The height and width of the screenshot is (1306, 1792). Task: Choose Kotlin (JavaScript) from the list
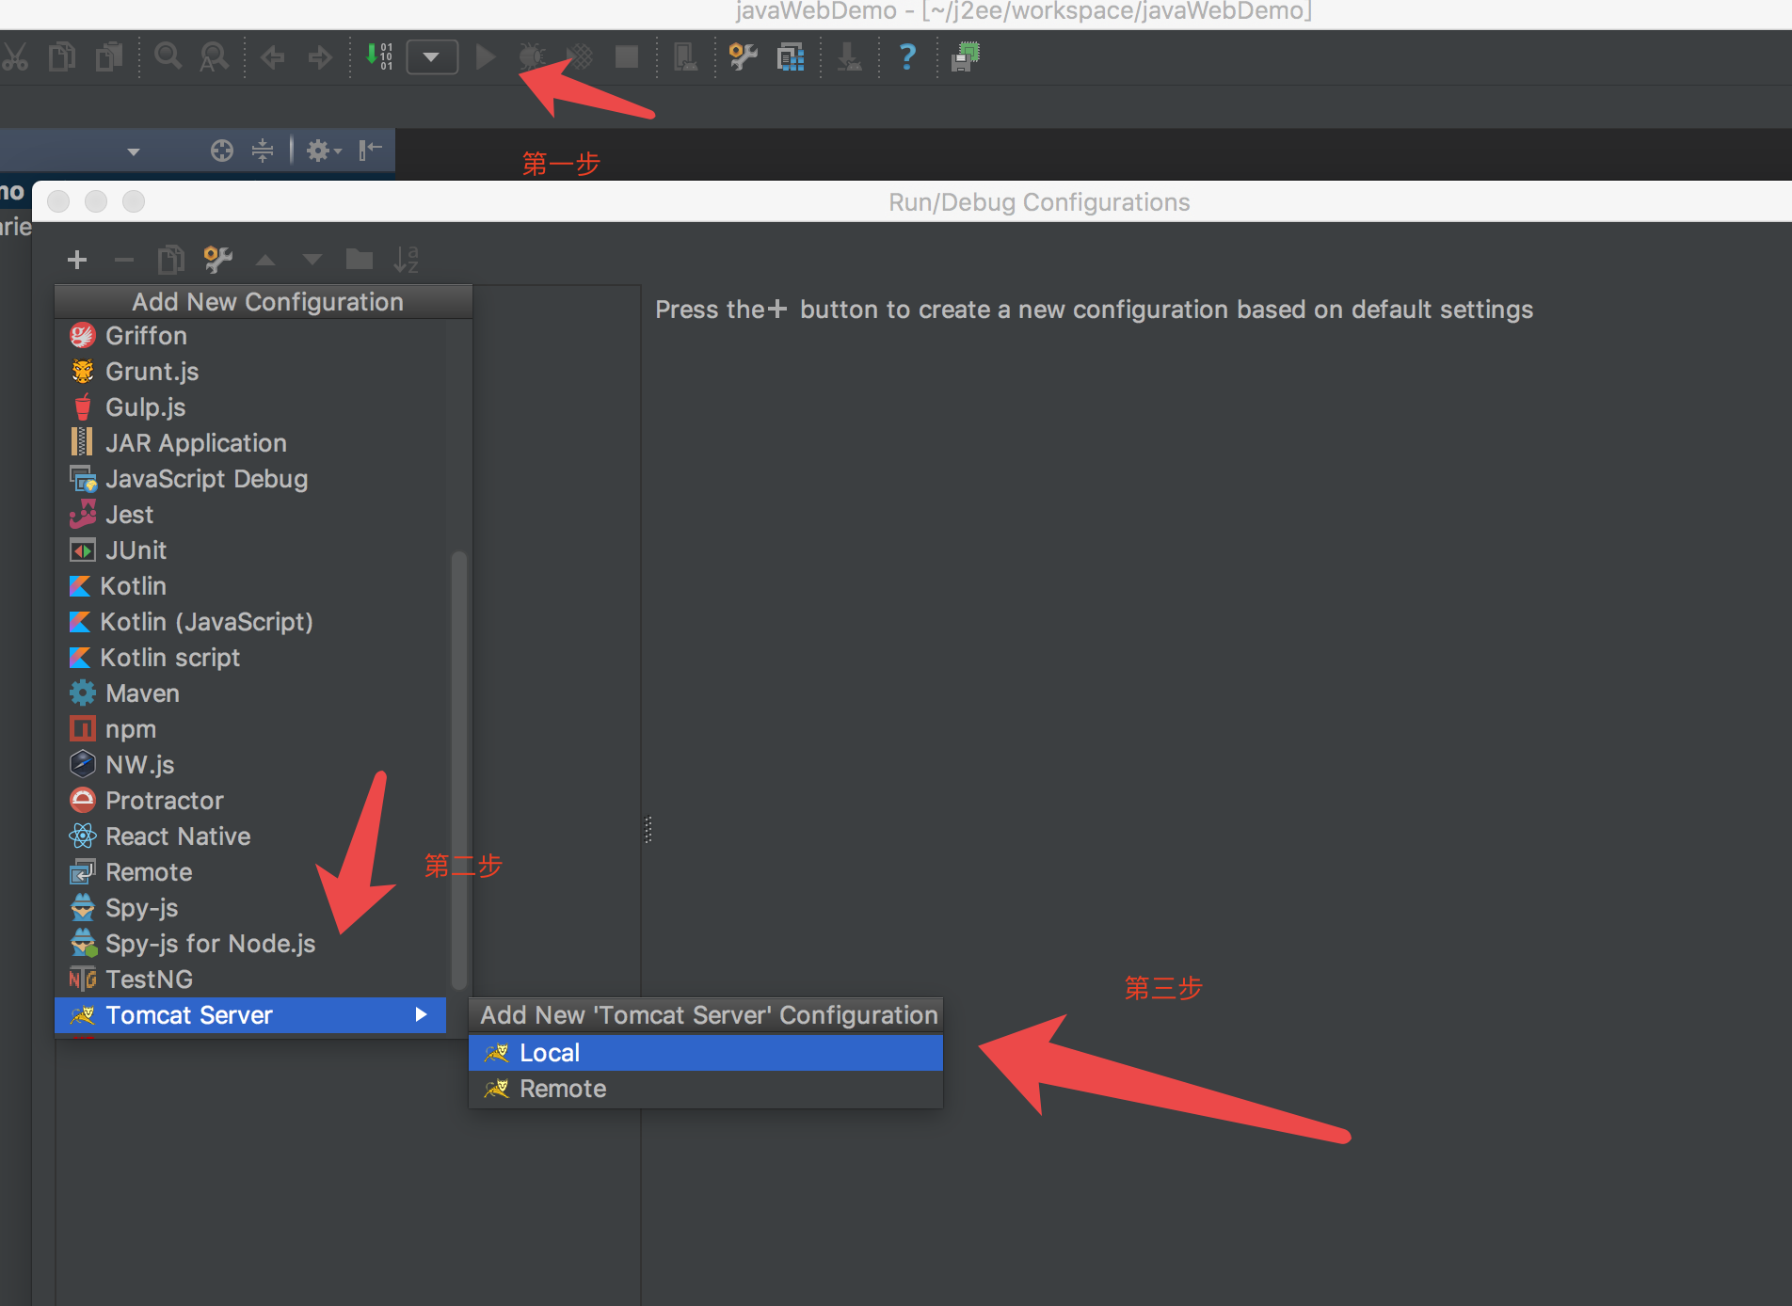pyautogui.click(x=250, y=622)
